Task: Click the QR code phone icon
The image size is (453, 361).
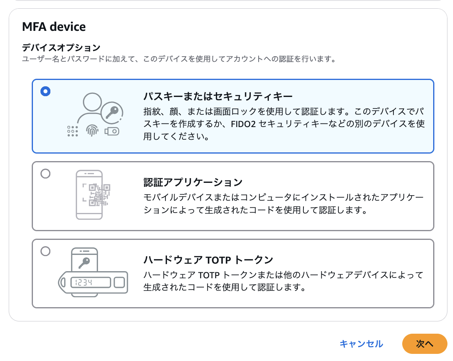Action: [90, 195]
